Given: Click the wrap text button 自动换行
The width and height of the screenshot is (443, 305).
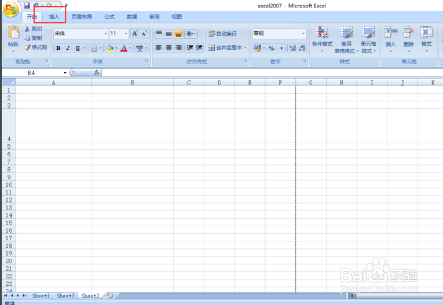Looking at the screenshot, I should (x=222, y=34).
